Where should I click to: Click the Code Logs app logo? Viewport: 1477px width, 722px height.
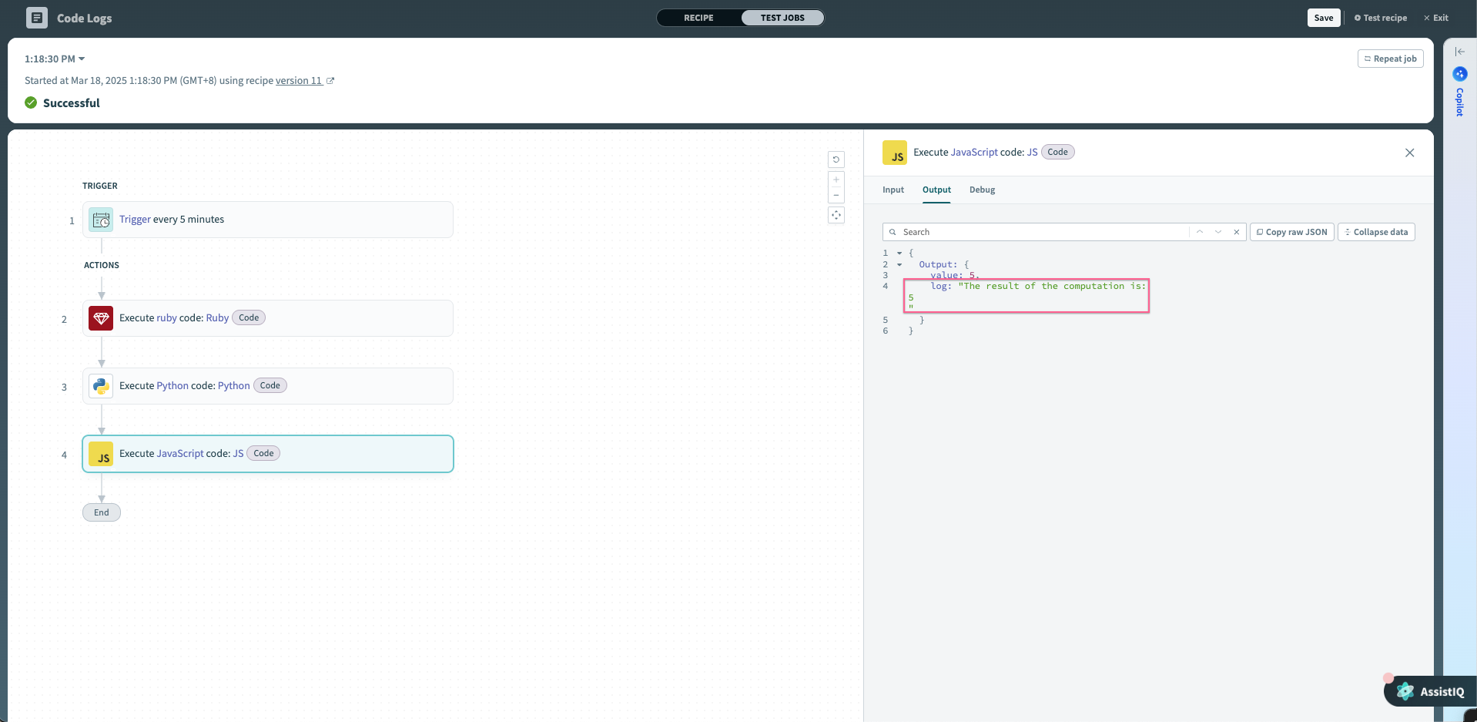(x=35, y=17)
